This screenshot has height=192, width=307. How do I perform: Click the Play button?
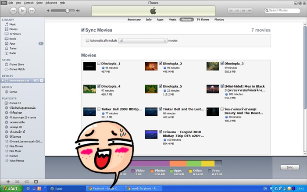pos(22,11)
